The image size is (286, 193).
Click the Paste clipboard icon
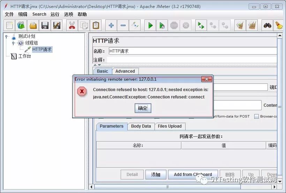pos(96,25)
